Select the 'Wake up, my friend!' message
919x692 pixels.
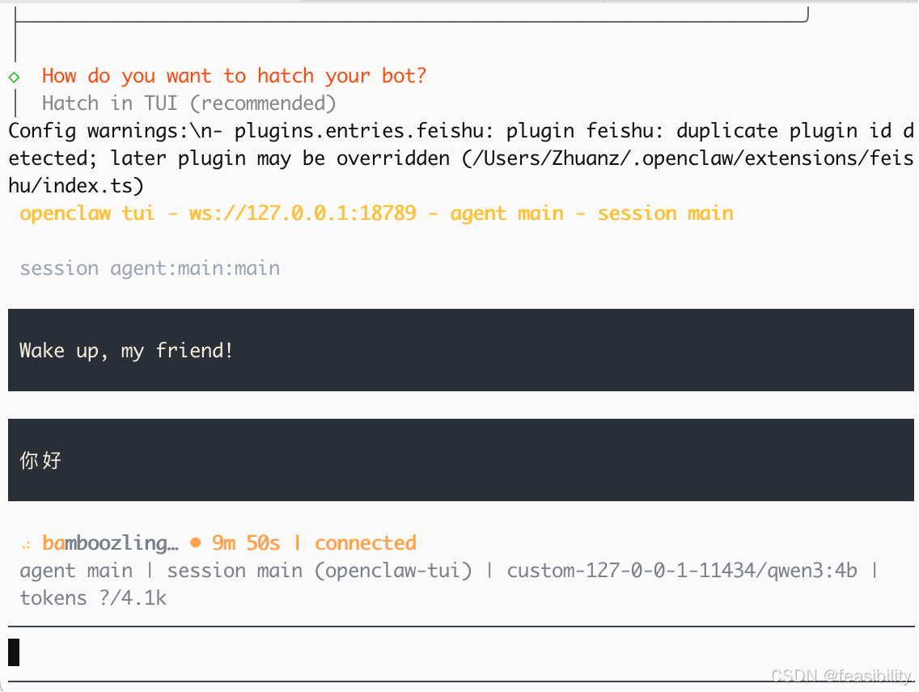(460, 350)
